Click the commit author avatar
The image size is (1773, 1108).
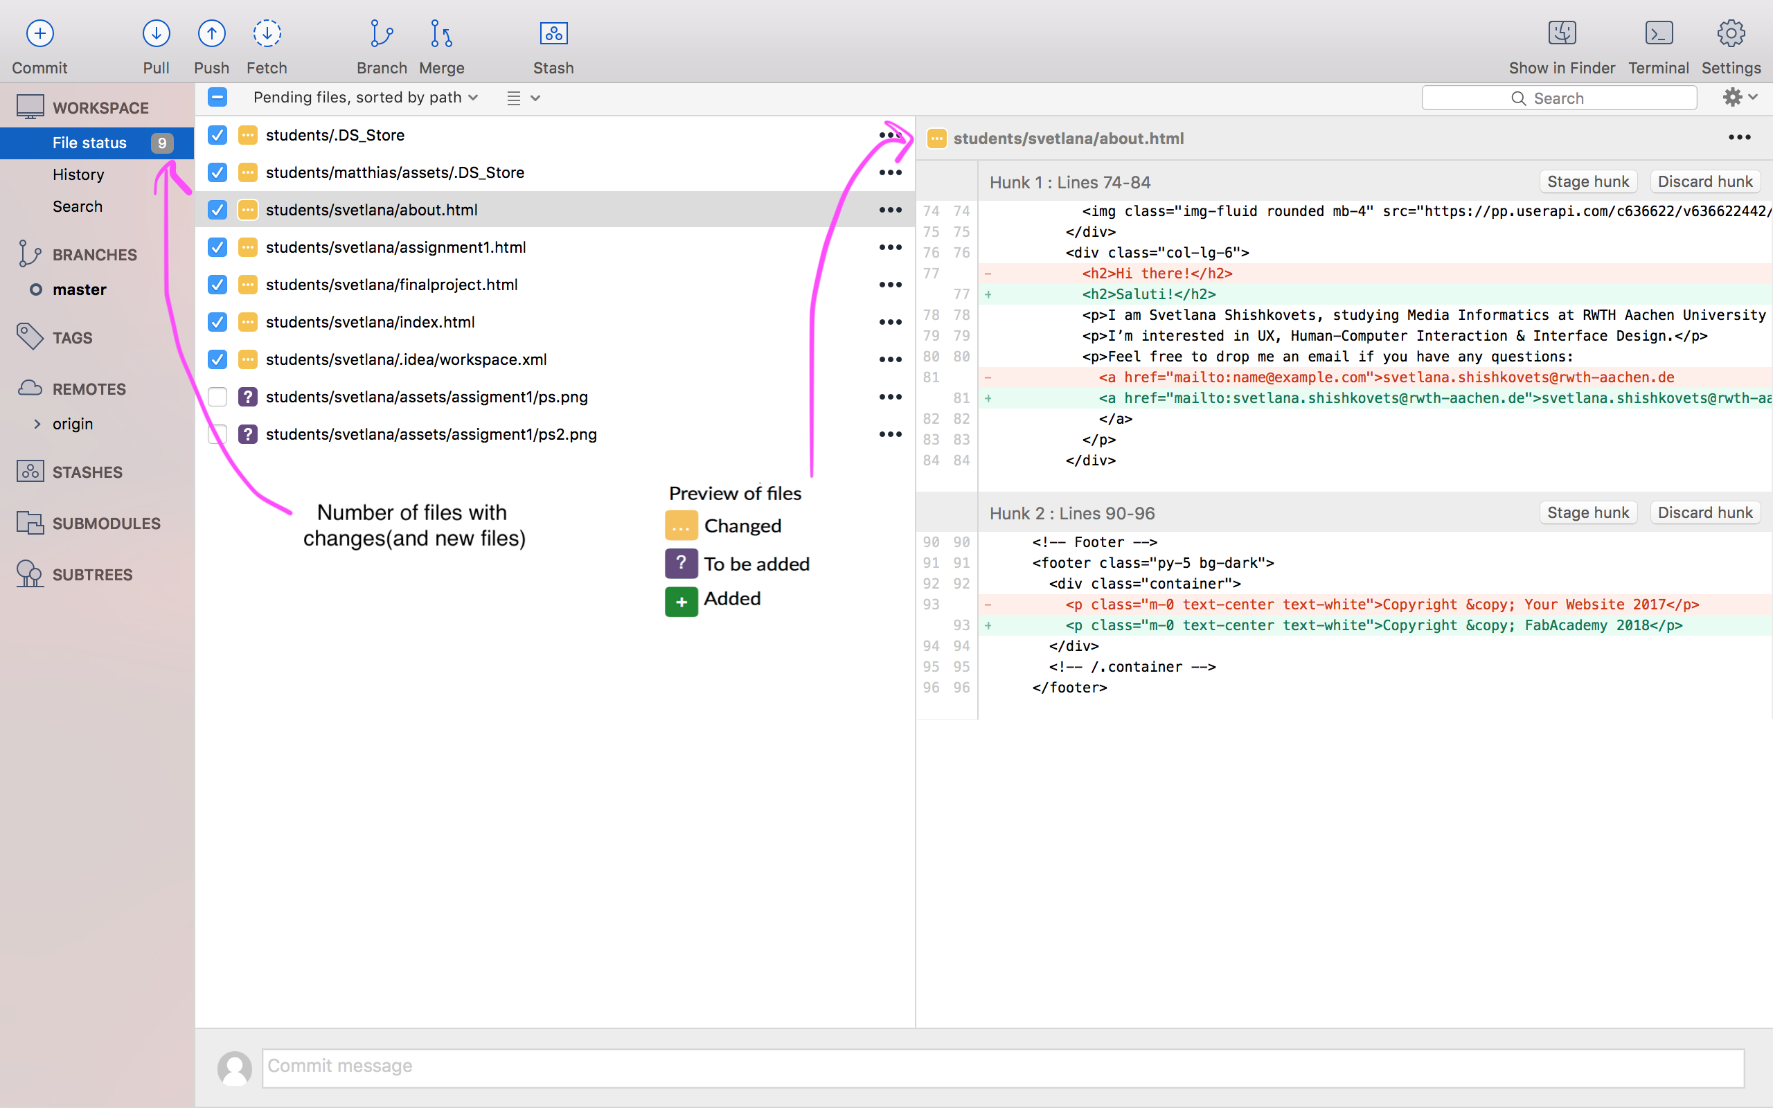[235, 1069]
